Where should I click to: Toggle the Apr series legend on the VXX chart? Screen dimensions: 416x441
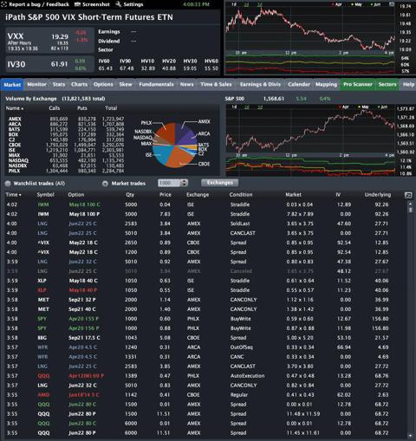(x=337, y=4)
